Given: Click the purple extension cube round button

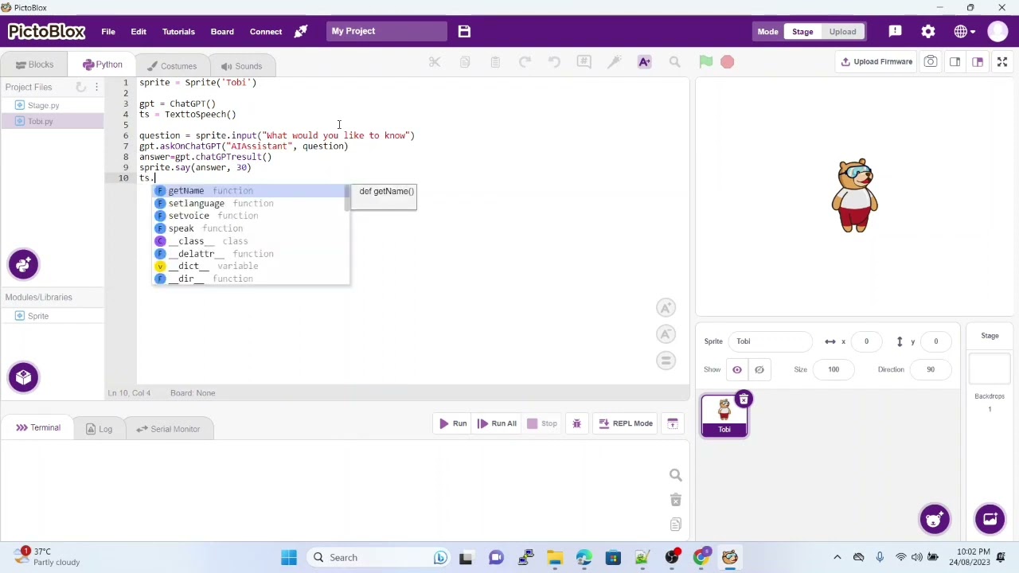Looking at the screenshot, I should tap(23, 377).
